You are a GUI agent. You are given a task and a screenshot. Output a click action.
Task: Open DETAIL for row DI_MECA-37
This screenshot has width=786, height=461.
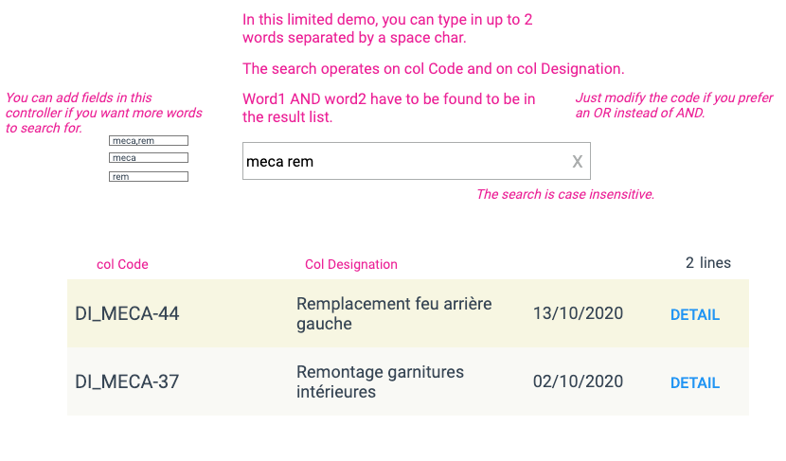click(x=694, y=383)
